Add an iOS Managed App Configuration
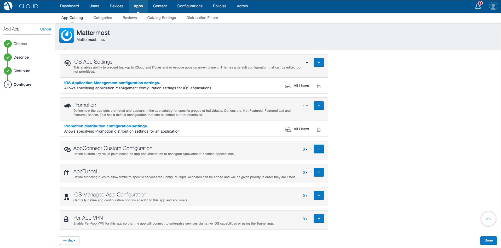The height and width of the screenshot is (248, 501). point(319,195)
